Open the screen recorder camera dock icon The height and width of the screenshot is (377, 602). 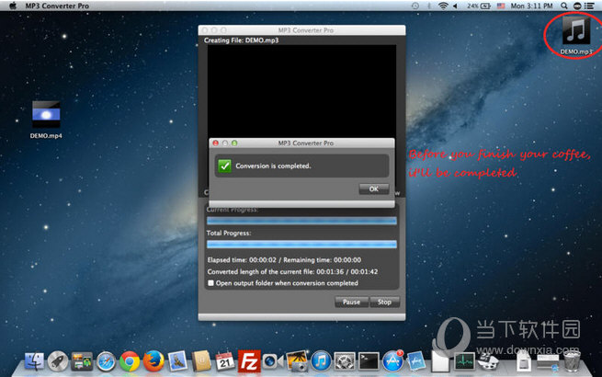273,361
